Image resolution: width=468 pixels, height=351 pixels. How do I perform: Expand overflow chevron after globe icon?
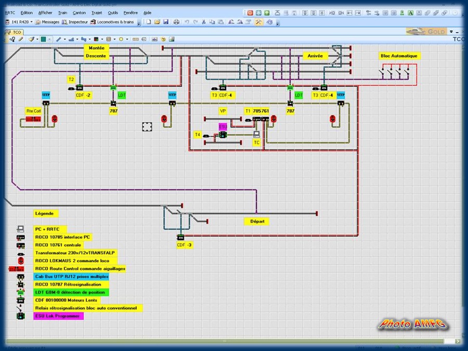278,23
